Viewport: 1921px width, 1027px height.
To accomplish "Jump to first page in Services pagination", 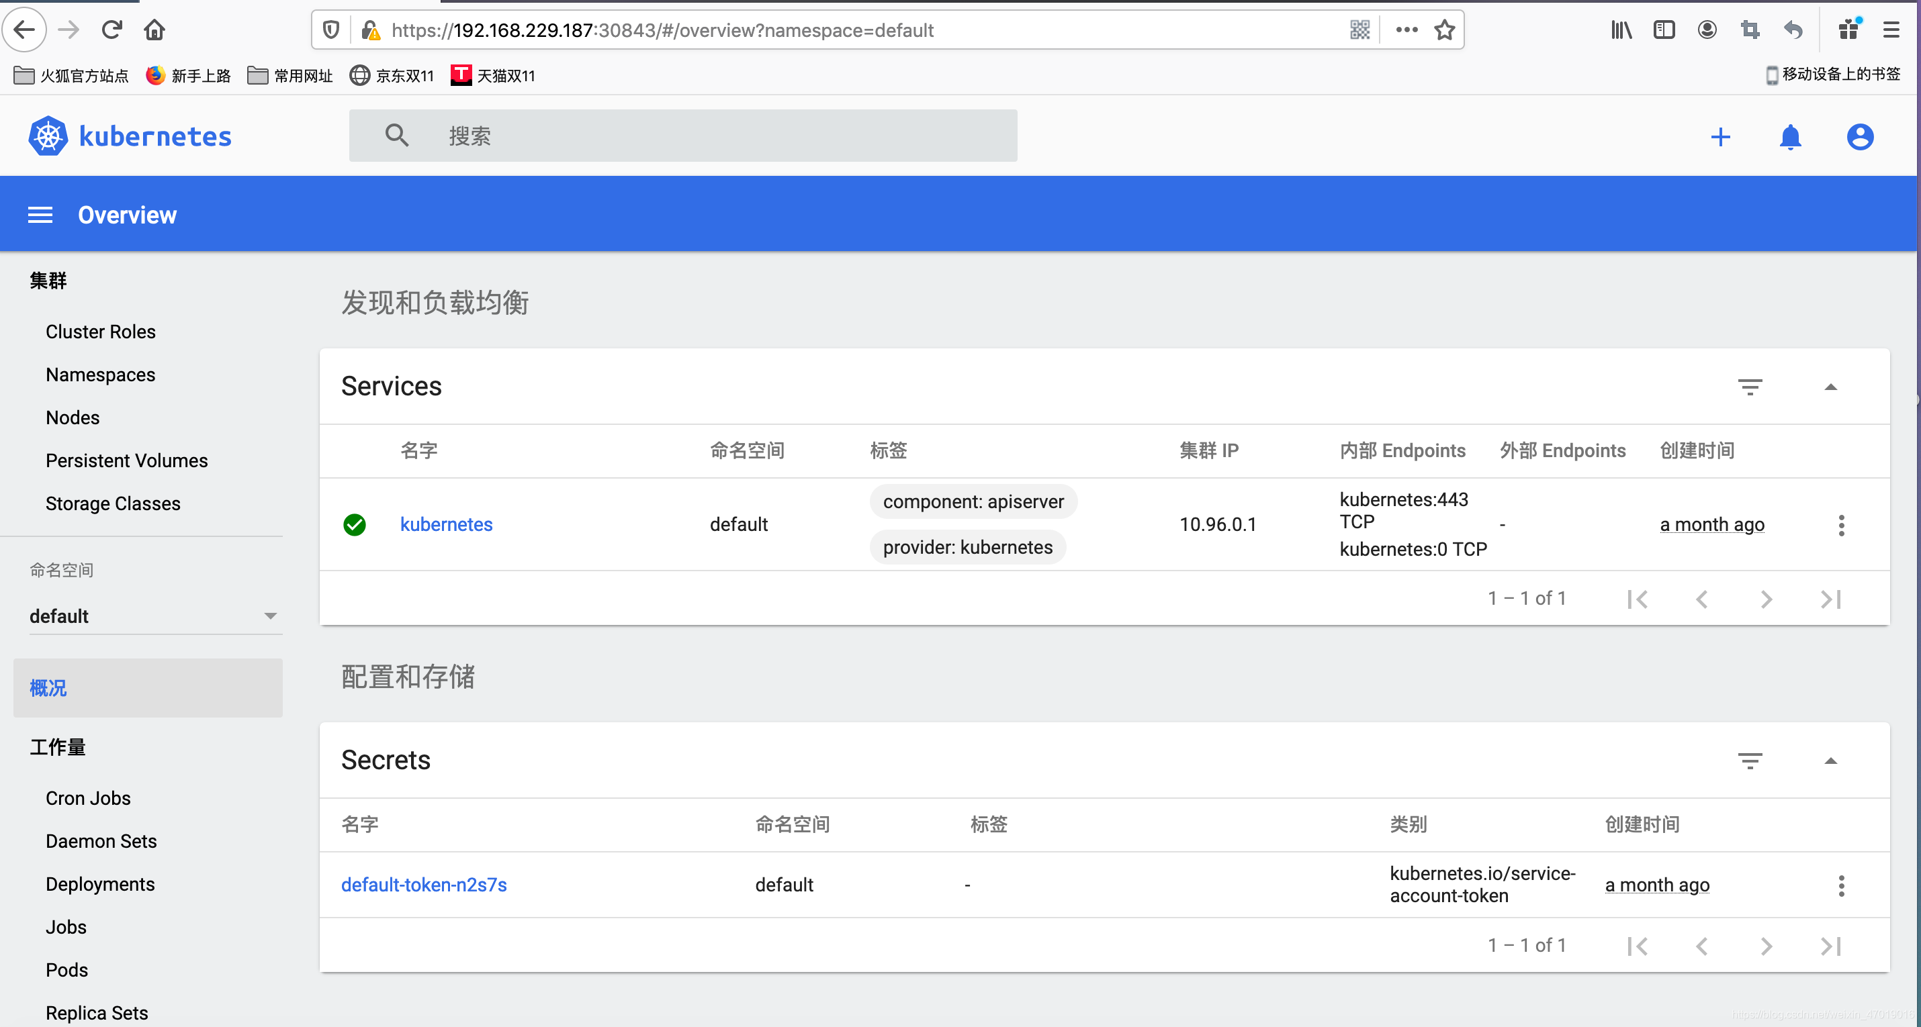I will 1638,599.
